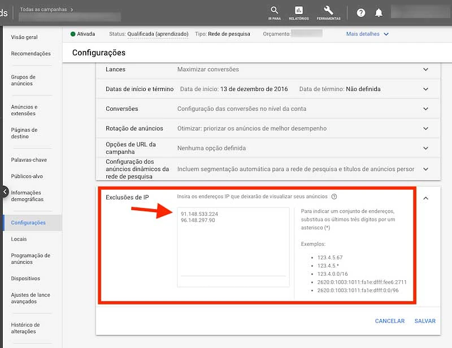Click example 123.4.0.0/16

coord(332,274)
